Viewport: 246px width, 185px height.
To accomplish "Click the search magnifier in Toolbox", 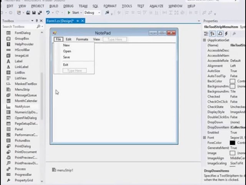I will pos(38,27).
